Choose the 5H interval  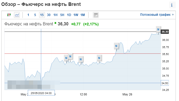tap(62, 15)
